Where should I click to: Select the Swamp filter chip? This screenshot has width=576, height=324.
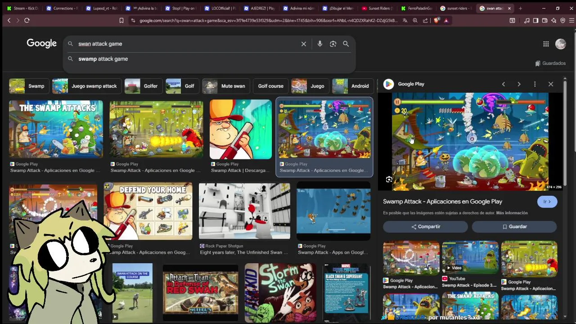point(29,86)
